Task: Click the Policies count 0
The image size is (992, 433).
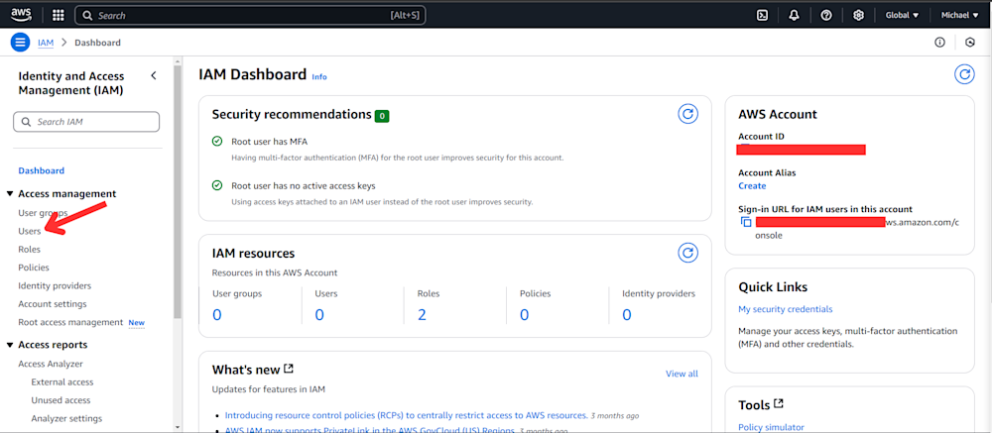Action: point(525,314)
